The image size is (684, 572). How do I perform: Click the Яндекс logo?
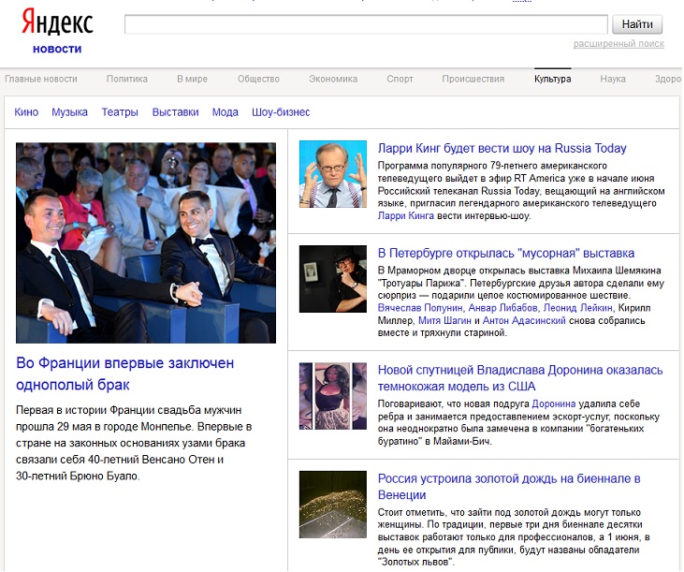(57, 23)
